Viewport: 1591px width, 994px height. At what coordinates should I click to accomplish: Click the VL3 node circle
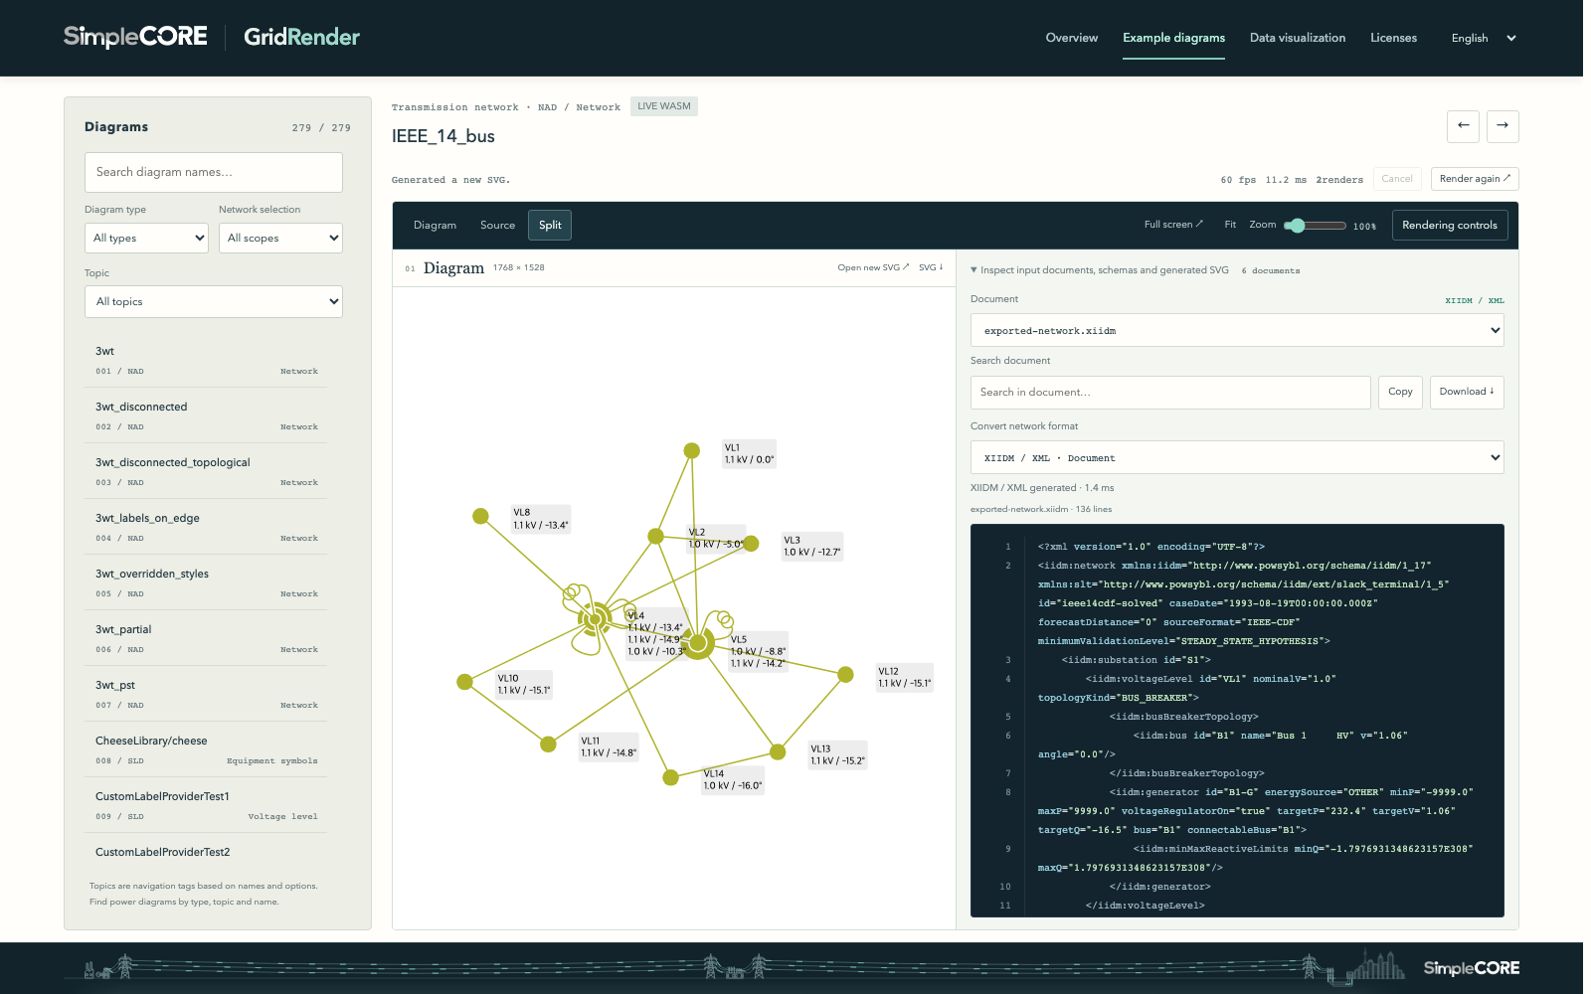[751, 544]
